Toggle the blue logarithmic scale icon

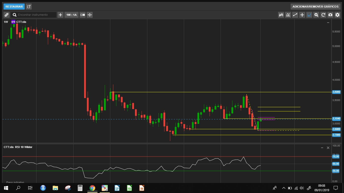tap(309, 15)
